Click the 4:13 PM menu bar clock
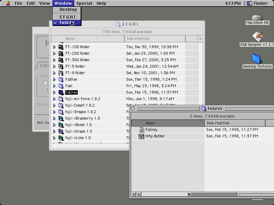274x205 pixels. 233,3
